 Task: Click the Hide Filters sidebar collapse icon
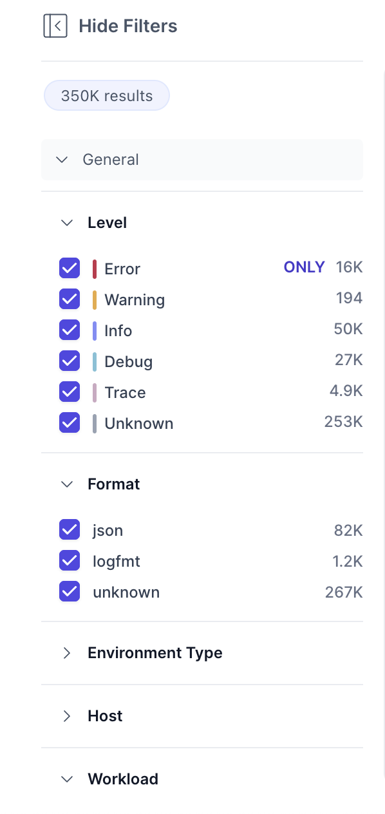(55, 26)
